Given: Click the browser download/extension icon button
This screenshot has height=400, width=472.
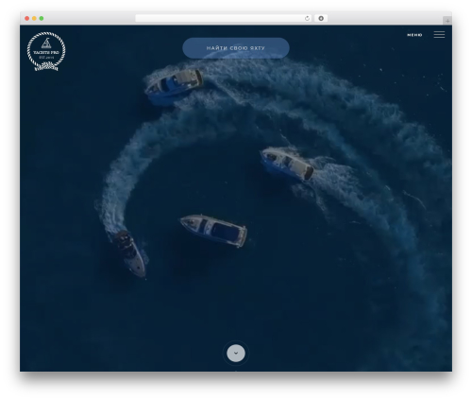Looking at the screenshot, I should click(x=321, y=18).
